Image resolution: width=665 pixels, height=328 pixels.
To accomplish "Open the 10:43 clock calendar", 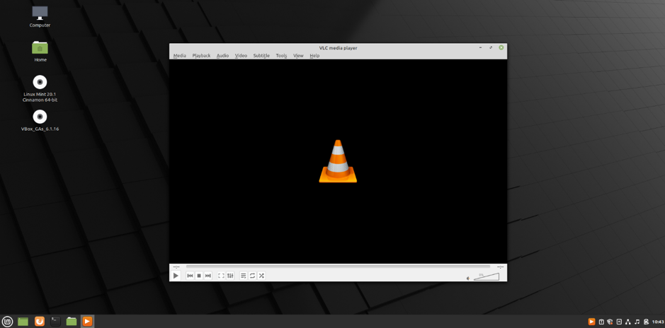I will [x=658, y=322].
